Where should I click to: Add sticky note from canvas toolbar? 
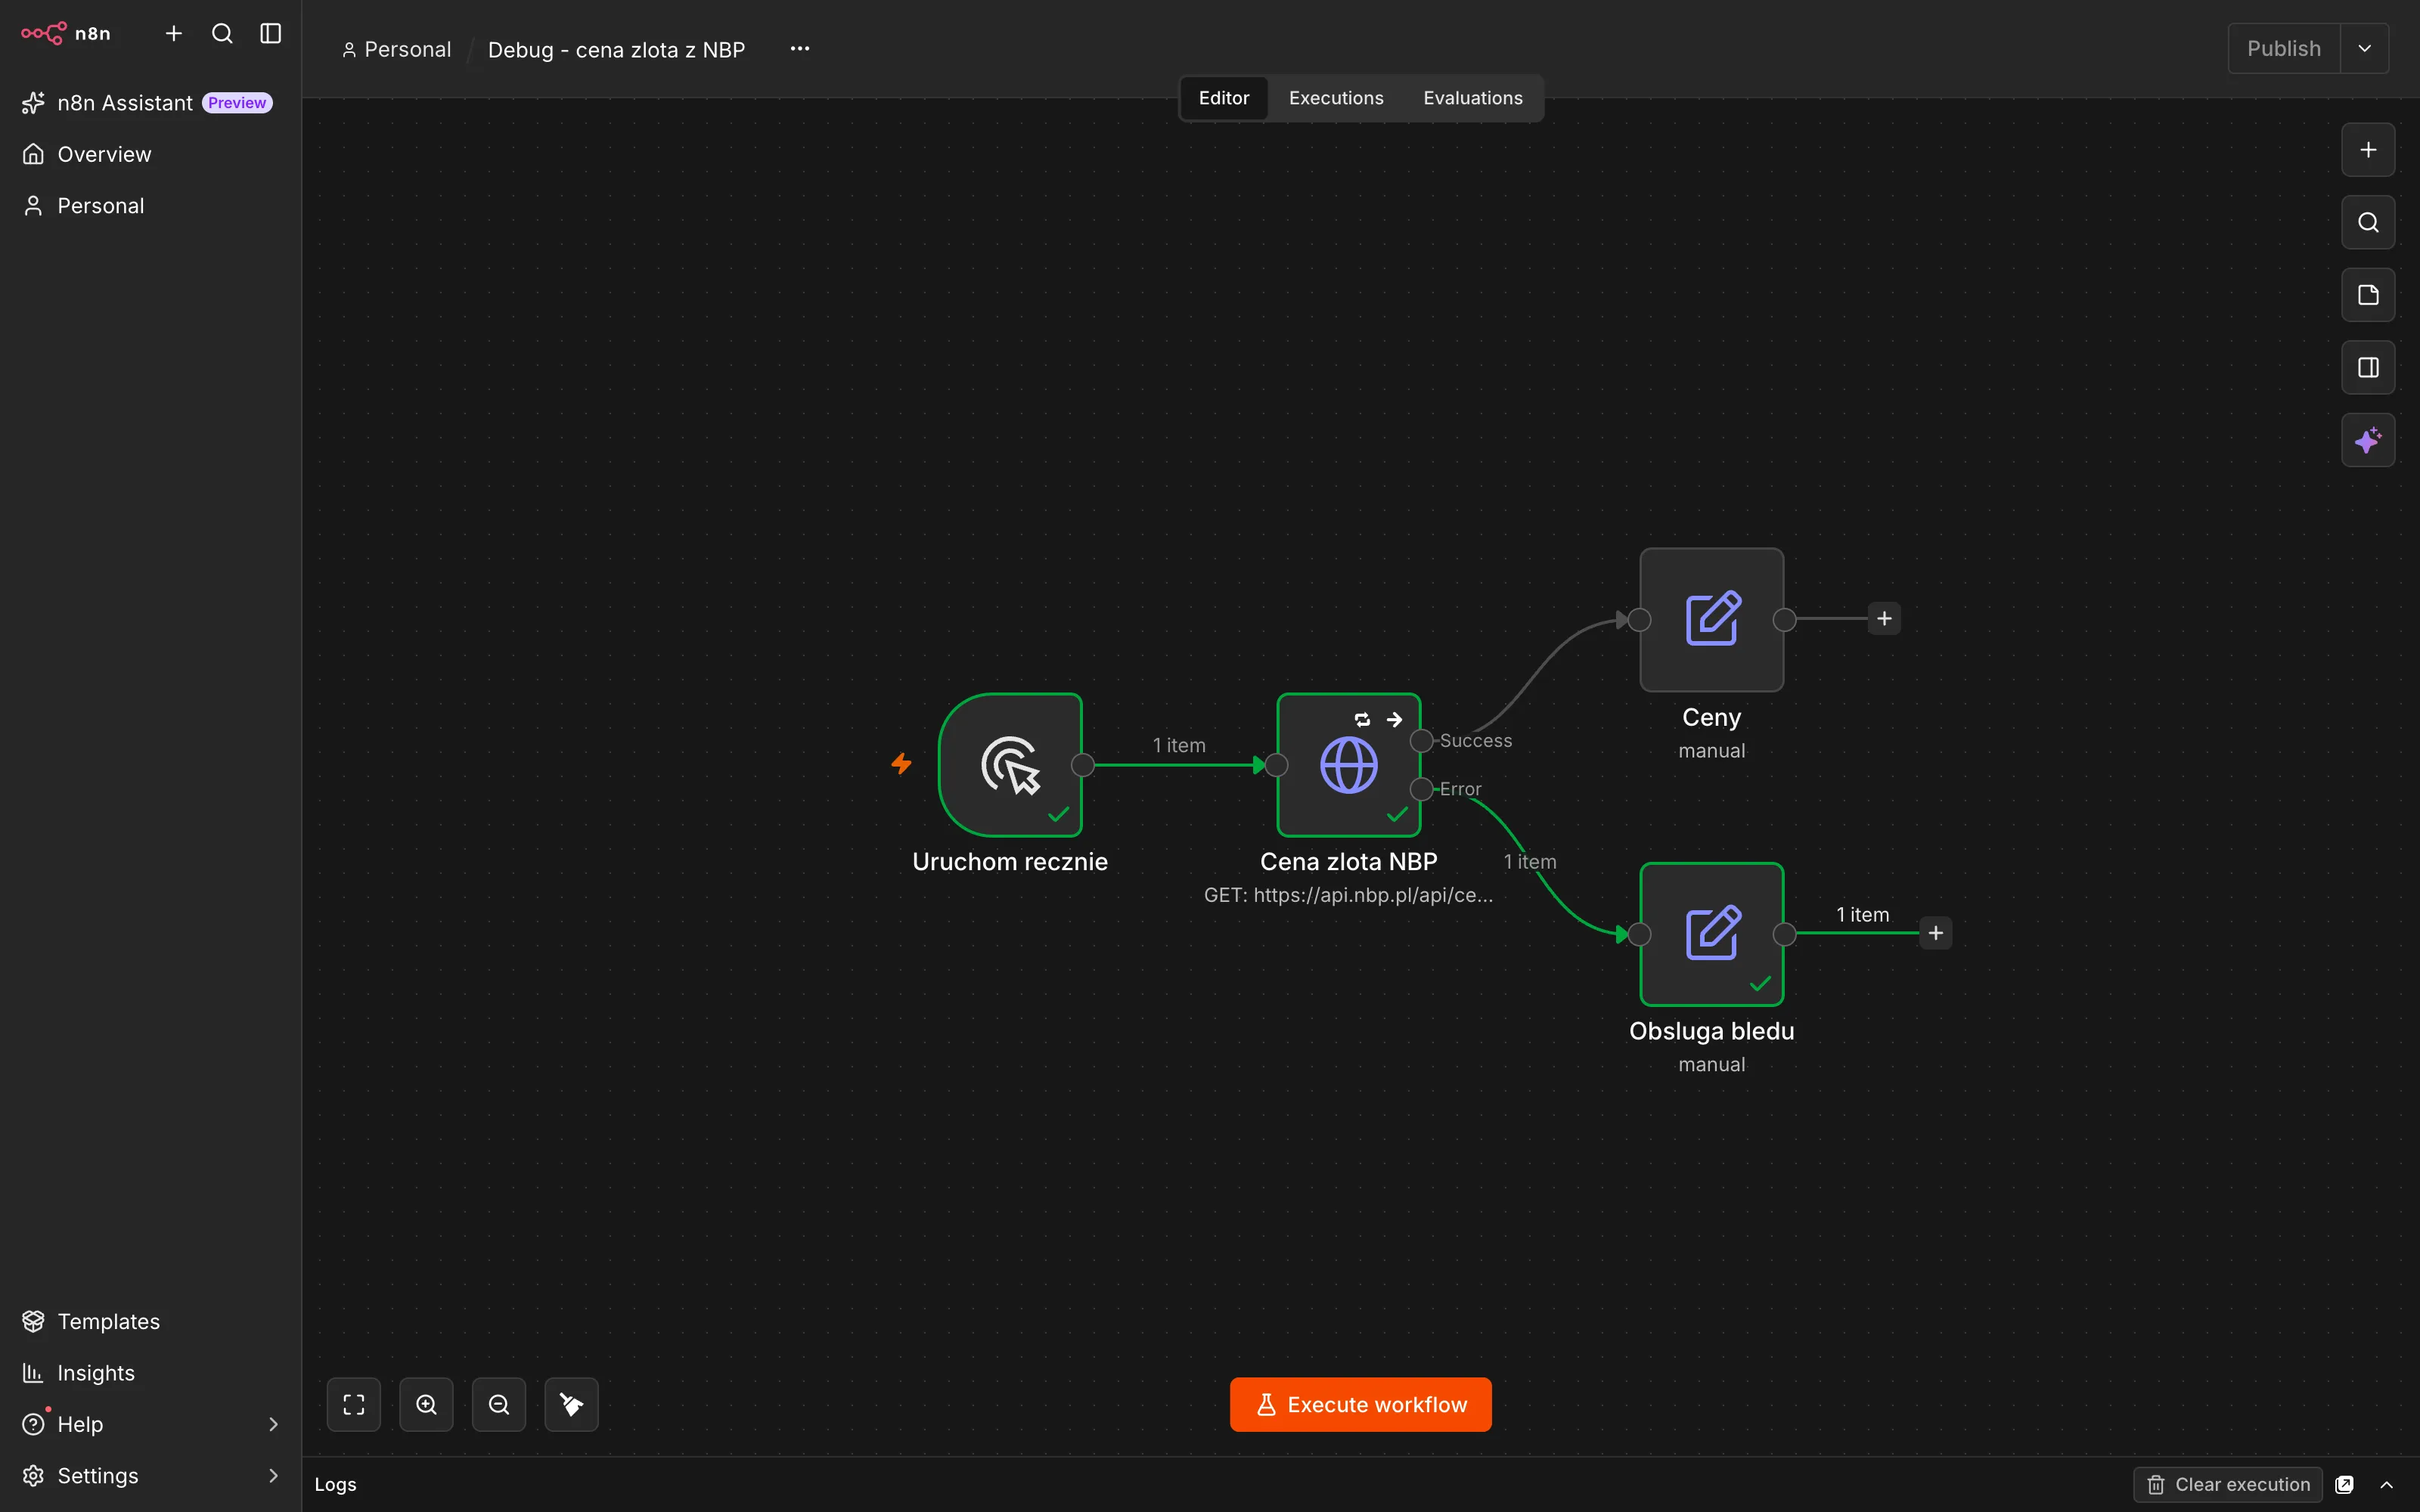[2368, 295]
